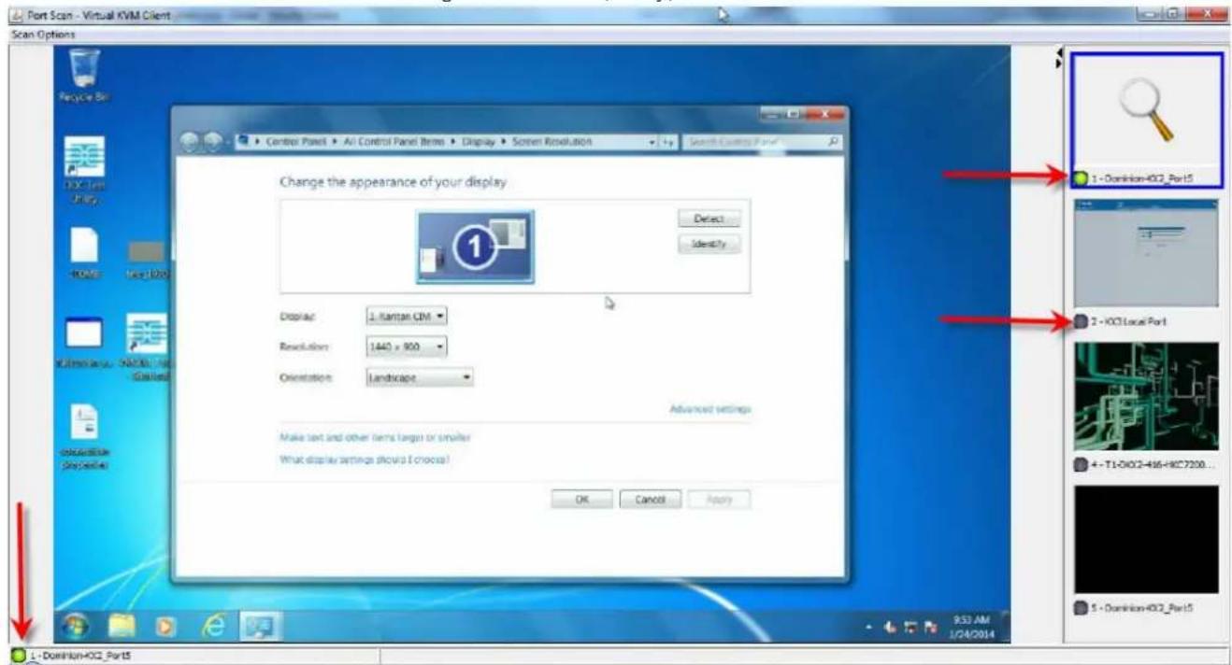The height and width of the screenshot is (665, 1232).
Task: Open the Orientation dropdown showing Landscape
Action: 419,377
